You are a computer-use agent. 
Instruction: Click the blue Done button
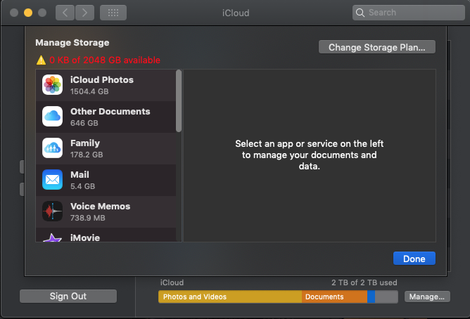click(x=414, y=259)
